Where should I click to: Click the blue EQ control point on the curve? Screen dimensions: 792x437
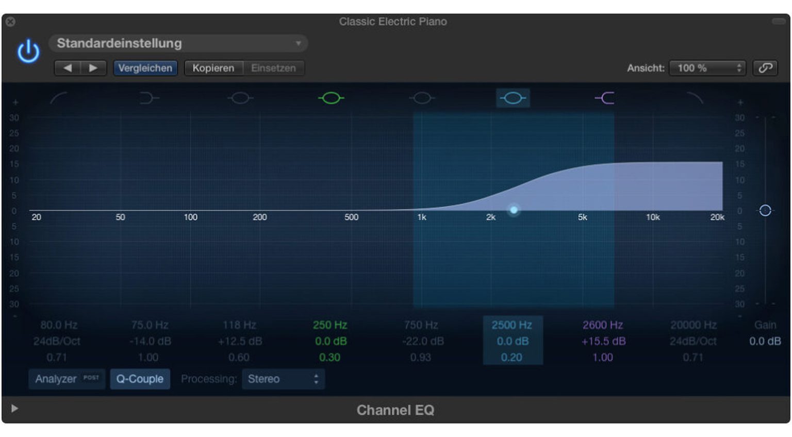coord(514,210)
